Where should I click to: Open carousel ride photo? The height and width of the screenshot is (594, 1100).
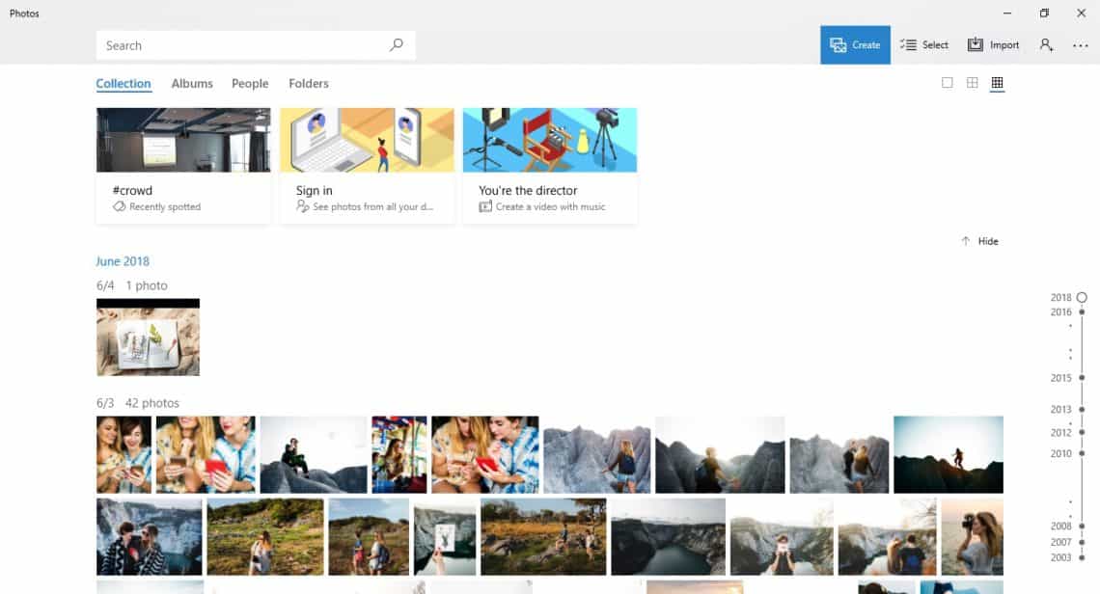(x=399, y=454)
